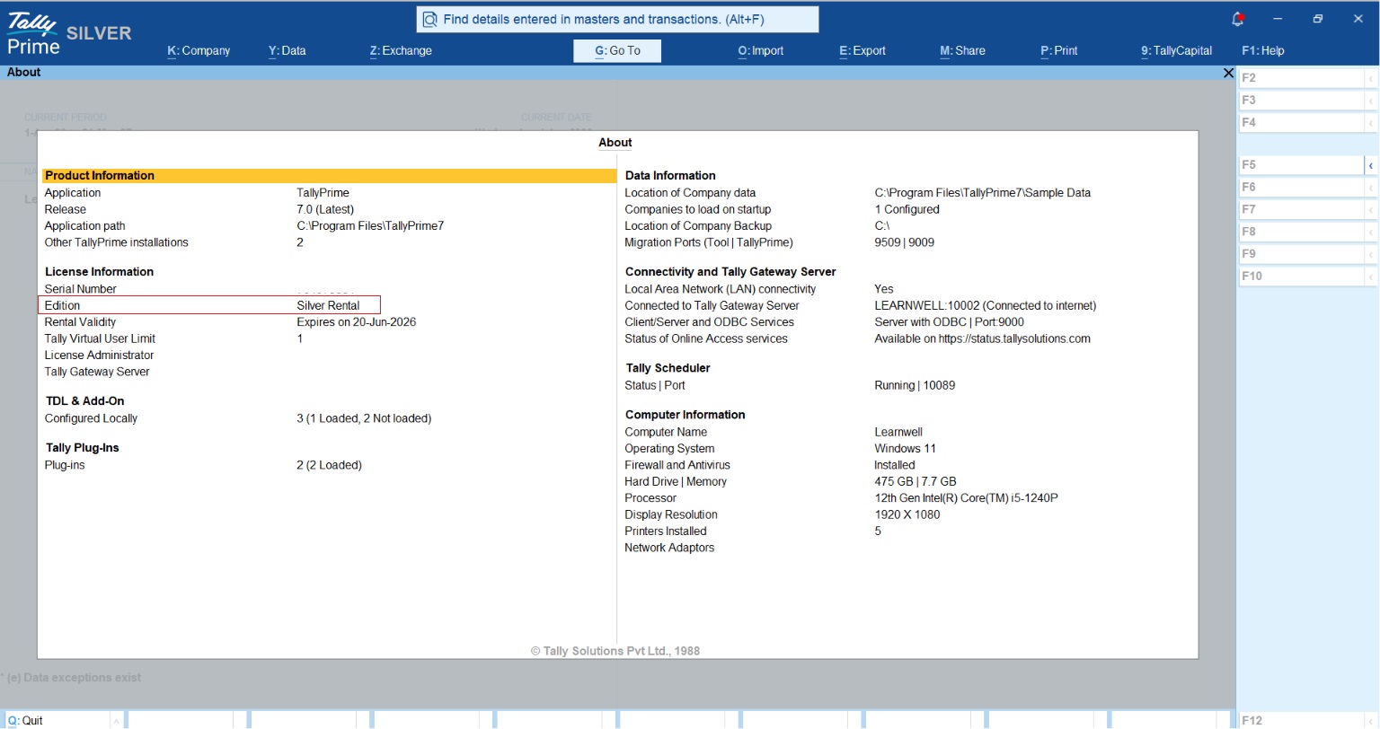Click the 'Local Area Network (LAN) connectivity' label

click(721, 289)
